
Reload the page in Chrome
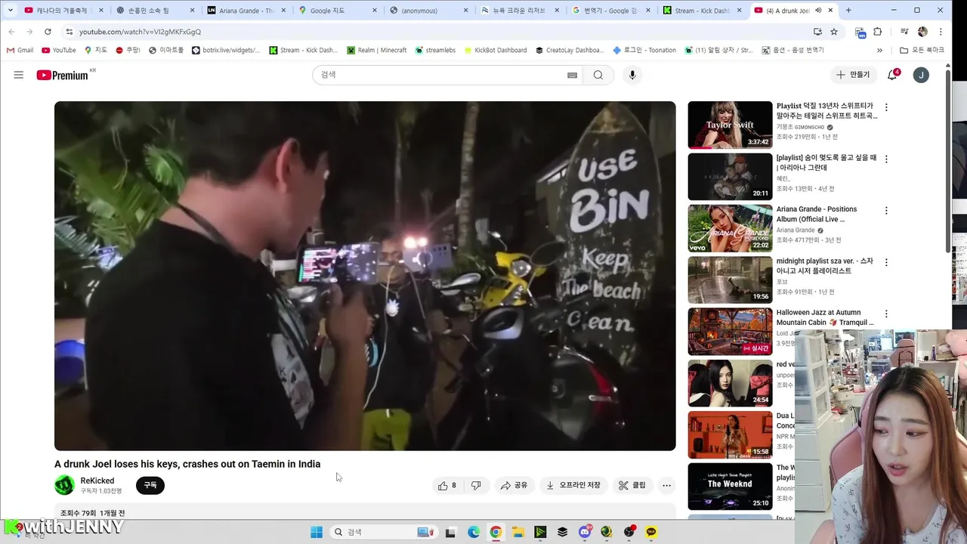pos(48,32)
